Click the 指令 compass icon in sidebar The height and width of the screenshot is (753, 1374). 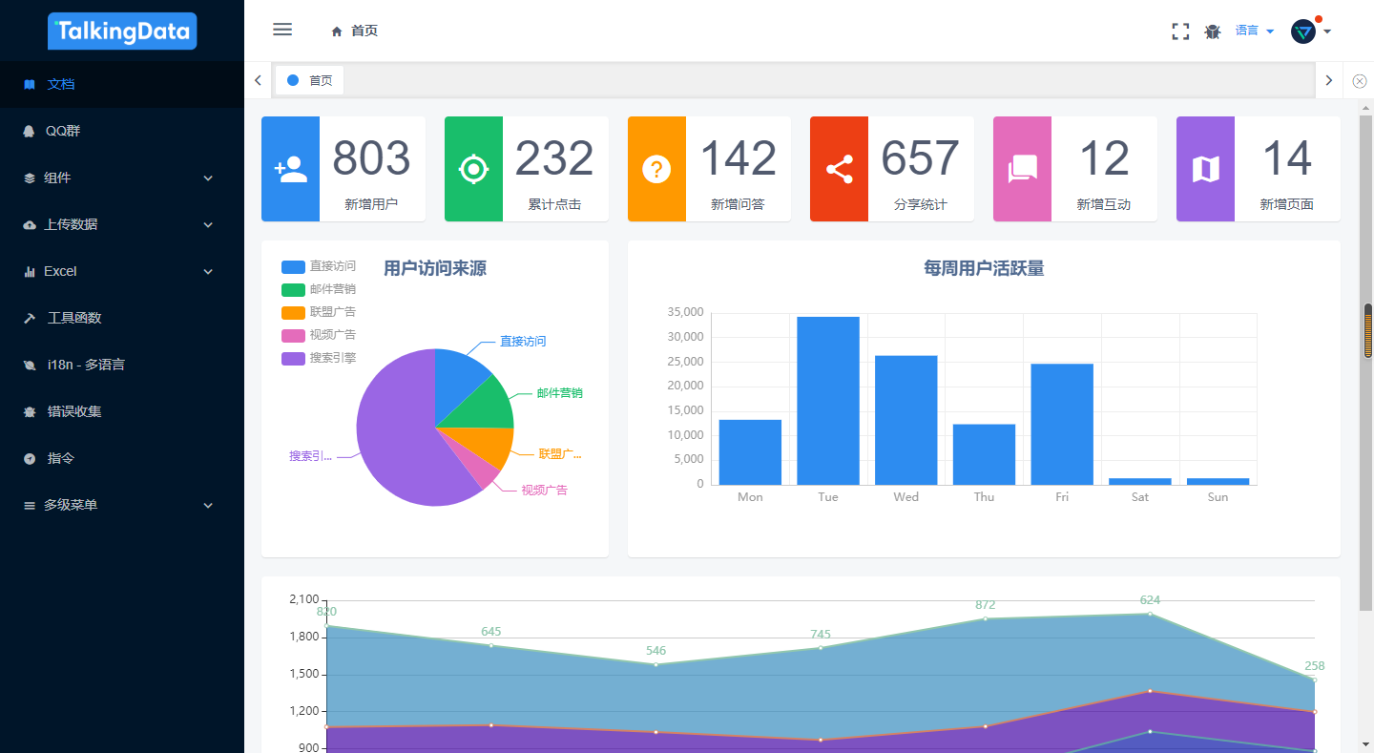(30, 458)
